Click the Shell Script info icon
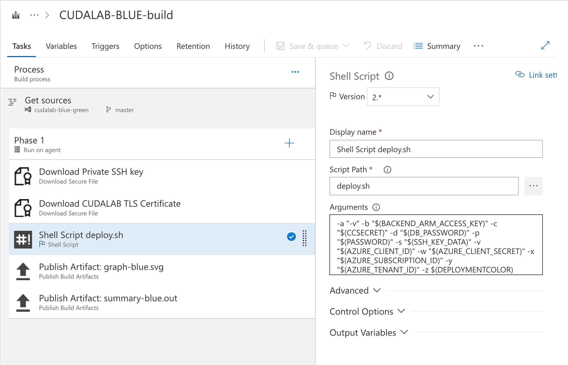 point(389,76)
